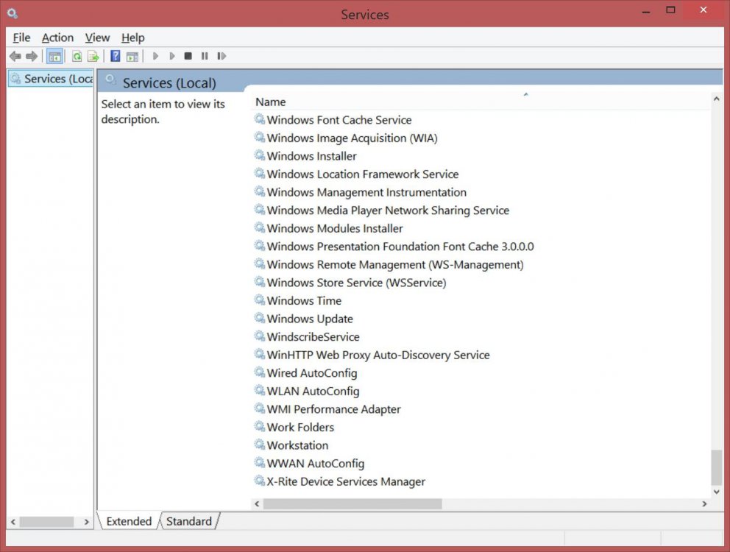Select Services (Local) tree node

point(52,79)
